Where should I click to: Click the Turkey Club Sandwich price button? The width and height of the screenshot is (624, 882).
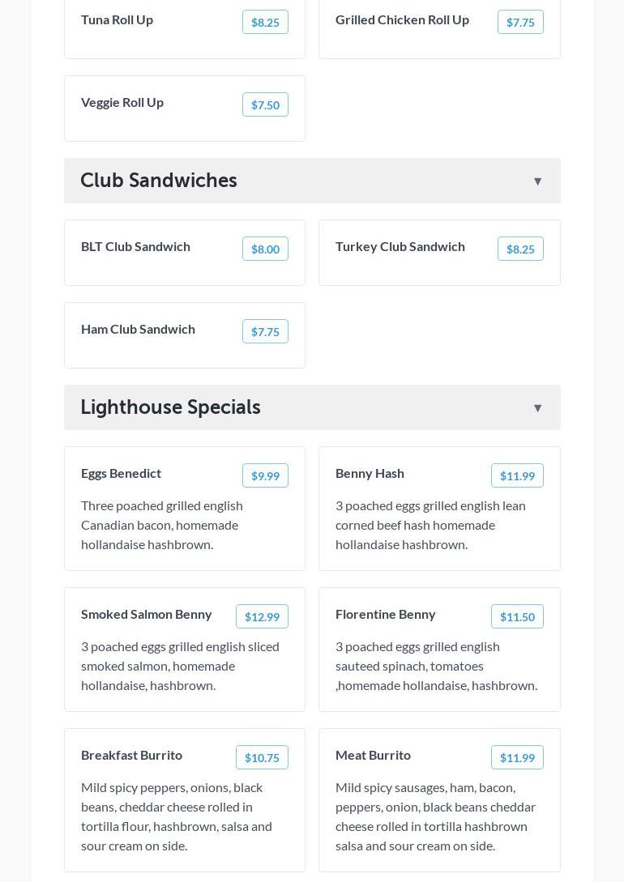coord(520,249)
